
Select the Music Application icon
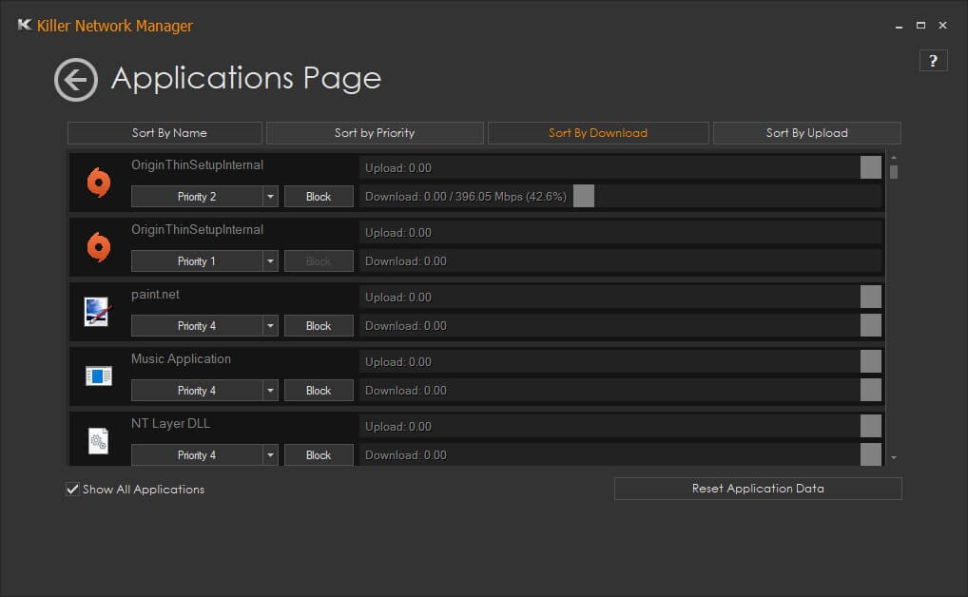coord(99,376)
